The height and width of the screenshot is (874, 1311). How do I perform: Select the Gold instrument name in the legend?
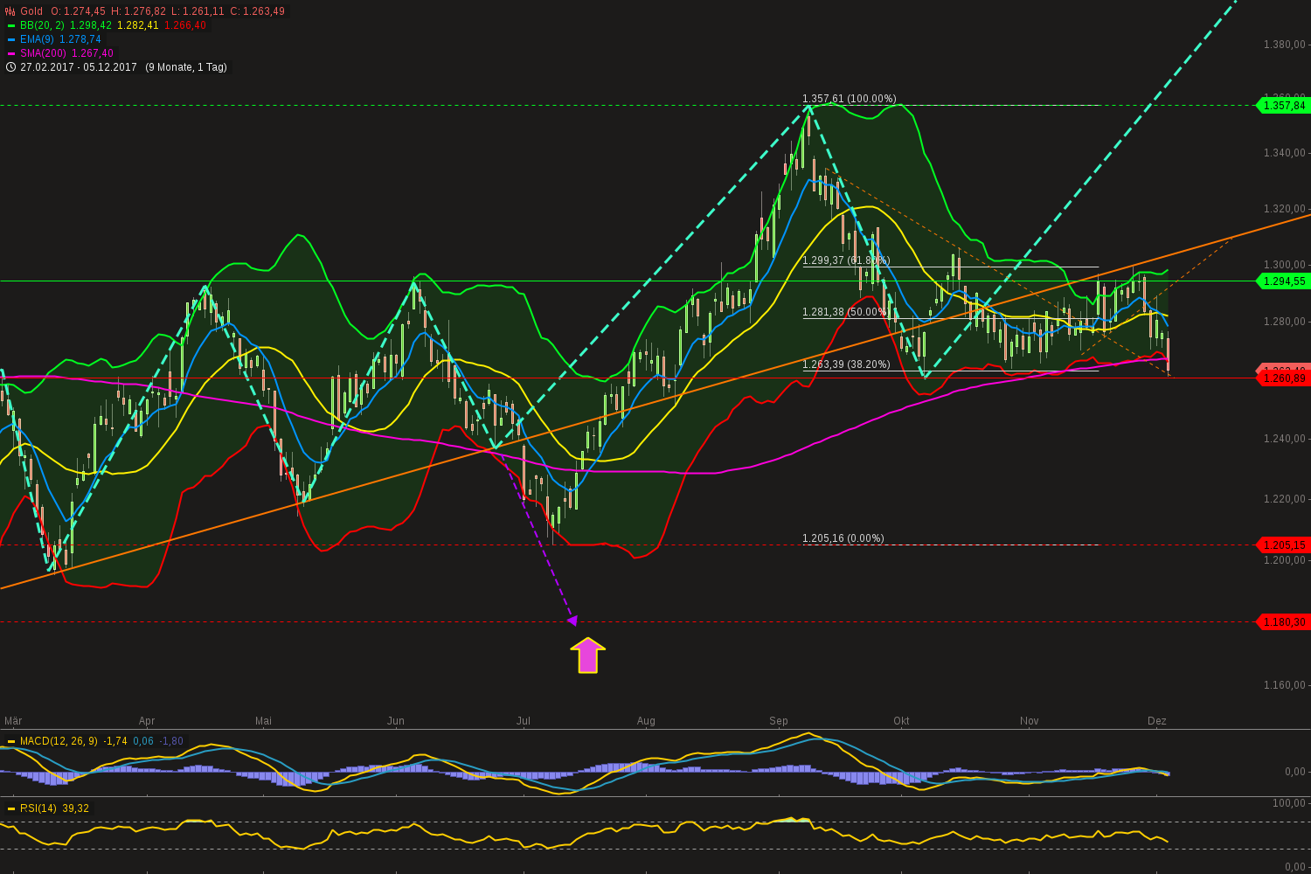31,11
